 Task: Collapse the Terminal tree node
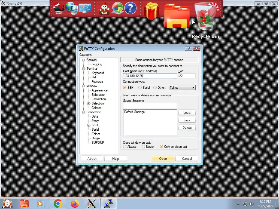83,69
